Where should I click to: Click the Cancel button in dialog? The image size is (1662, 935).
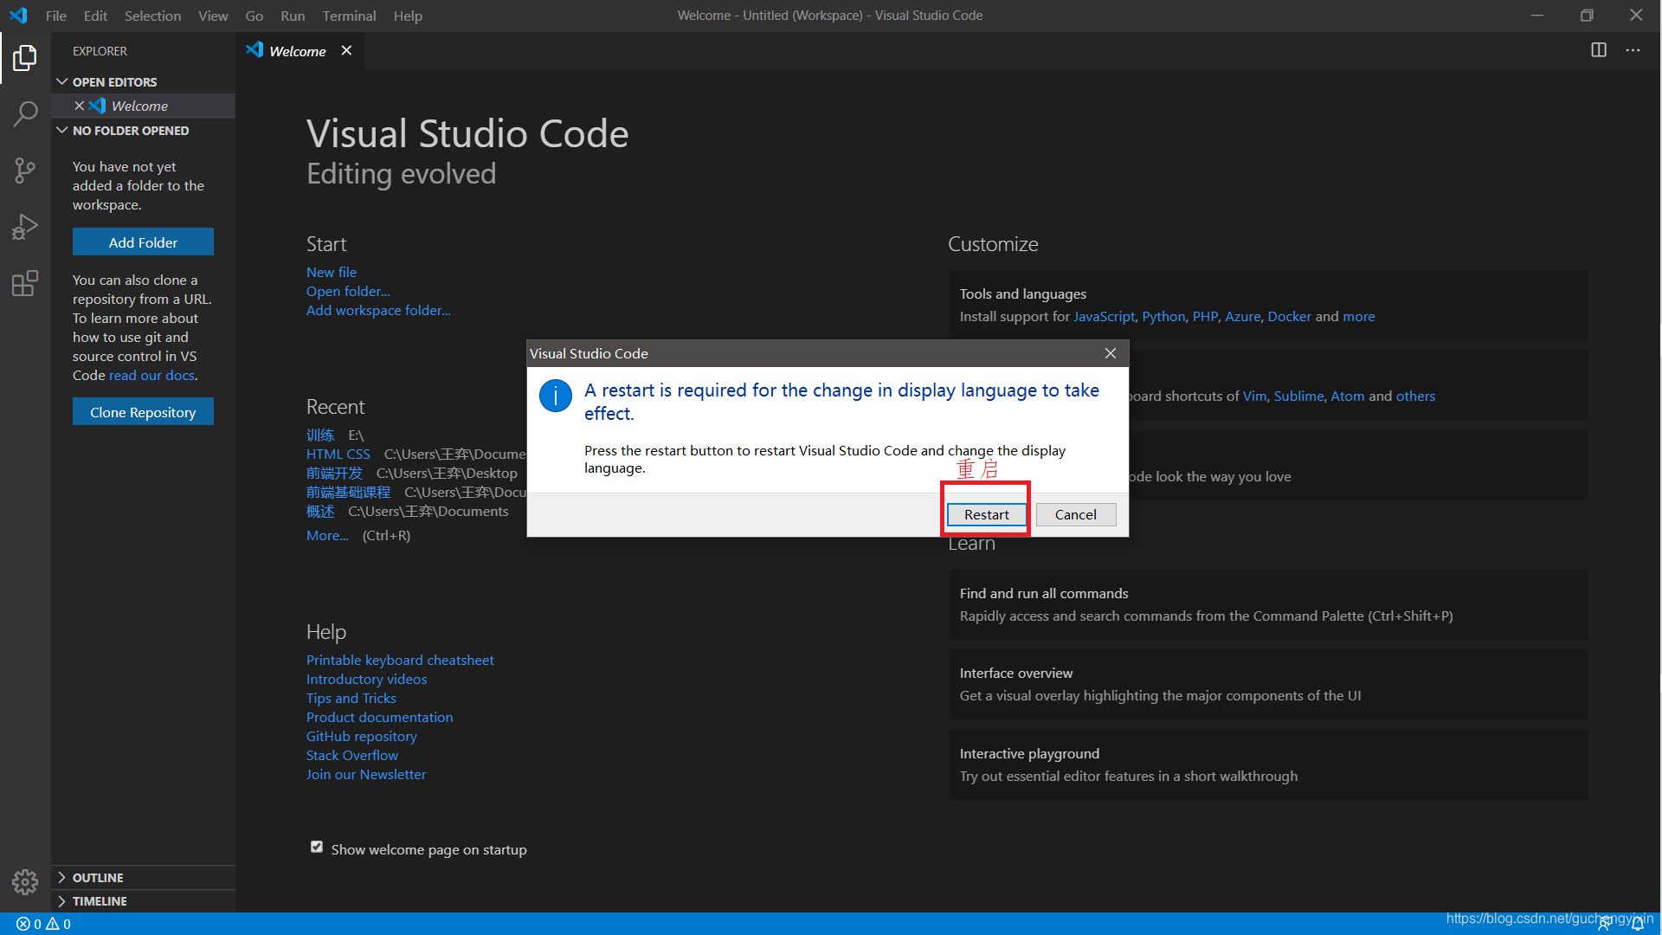coord(1075,514)
